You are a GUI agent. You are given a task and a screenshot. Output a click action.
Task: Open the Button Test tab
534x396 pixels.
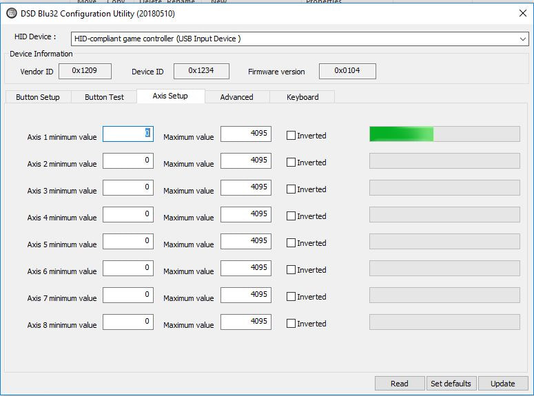104,97
